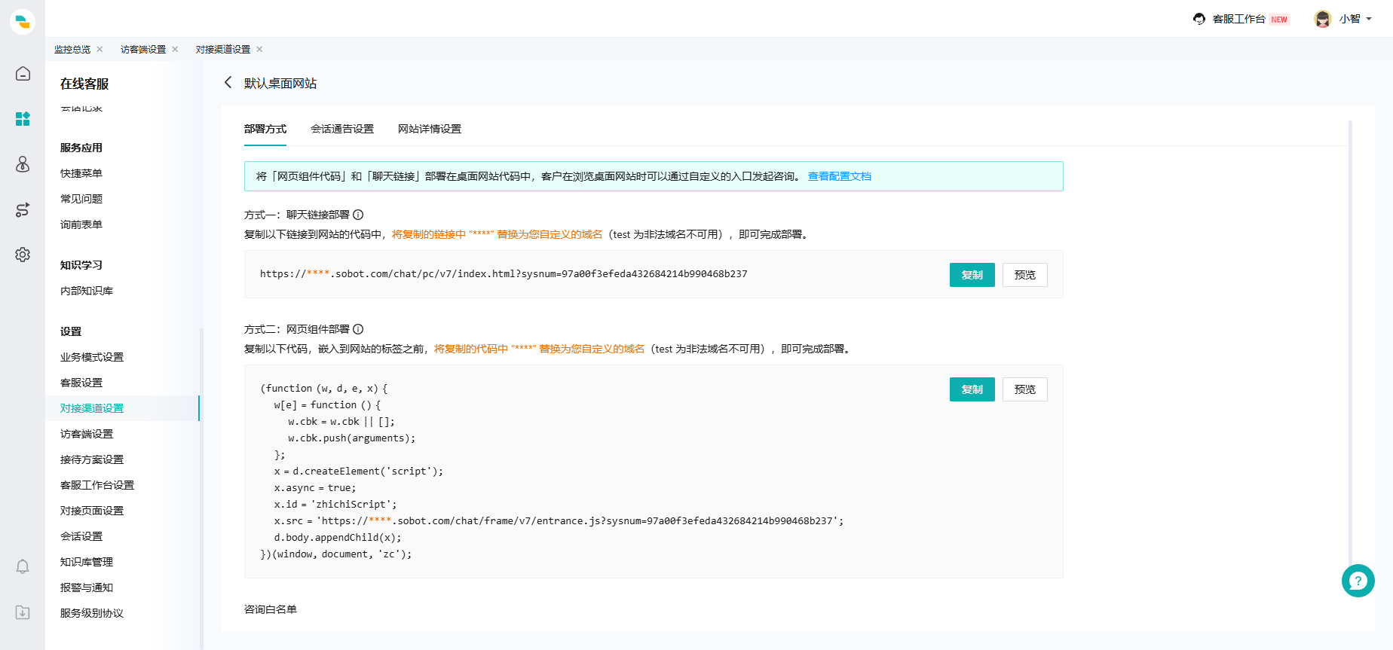1393x650 pixels.
Task: Click info icon next to 网页组件部署
Action: pyautogui.click(x=358, y=329)
